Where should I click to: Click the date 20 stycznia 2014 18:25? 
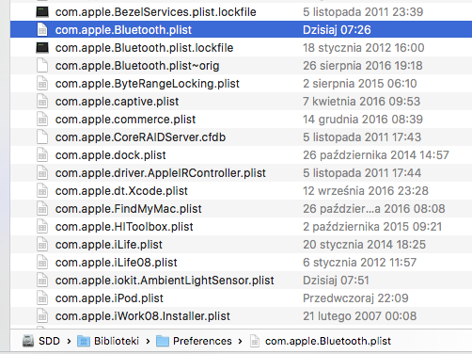(x=364, y=245)
